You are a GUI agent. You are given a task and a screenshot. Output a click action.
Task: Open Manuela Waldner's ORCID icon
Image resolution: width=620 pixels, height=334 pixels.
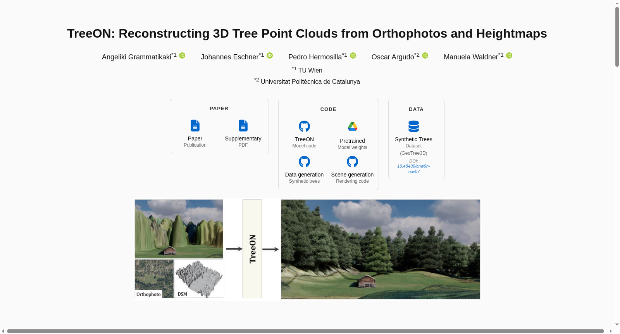coord(509,55)
